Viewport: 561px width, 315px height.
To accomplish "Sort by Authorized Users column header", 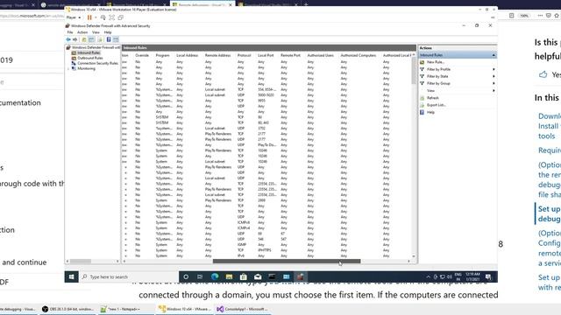I will [x=321, y=55].
